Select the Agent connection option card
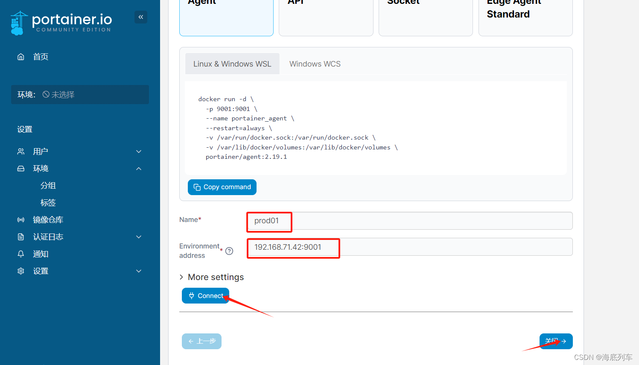Image resolution: width=639 pixels, height=365 pixels. 226,18
